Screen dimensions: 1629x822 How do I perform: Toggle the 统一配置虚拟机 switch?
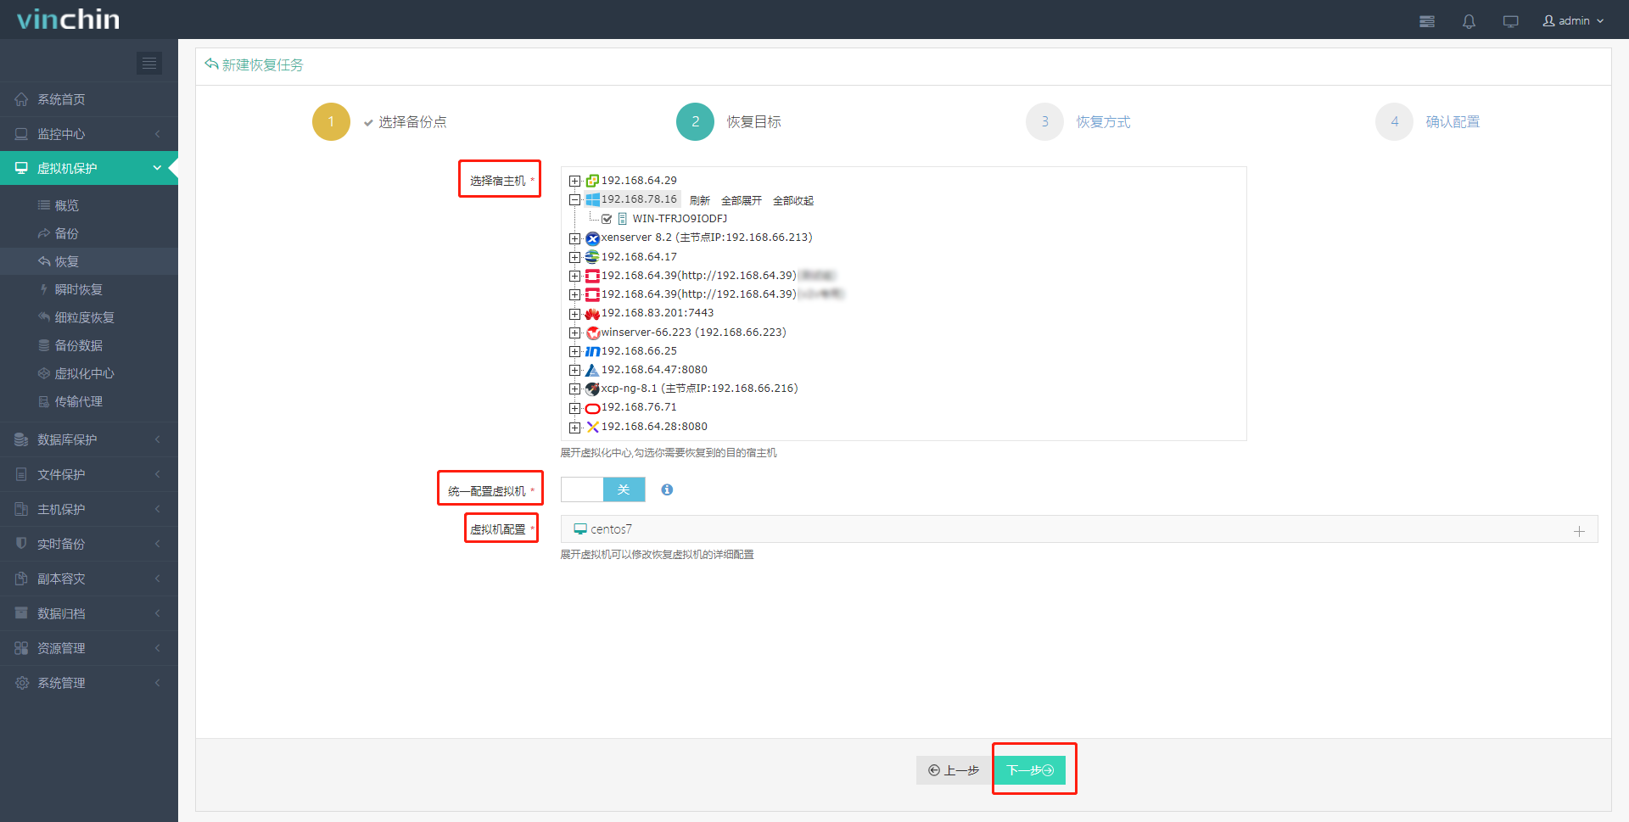point(603,489)
